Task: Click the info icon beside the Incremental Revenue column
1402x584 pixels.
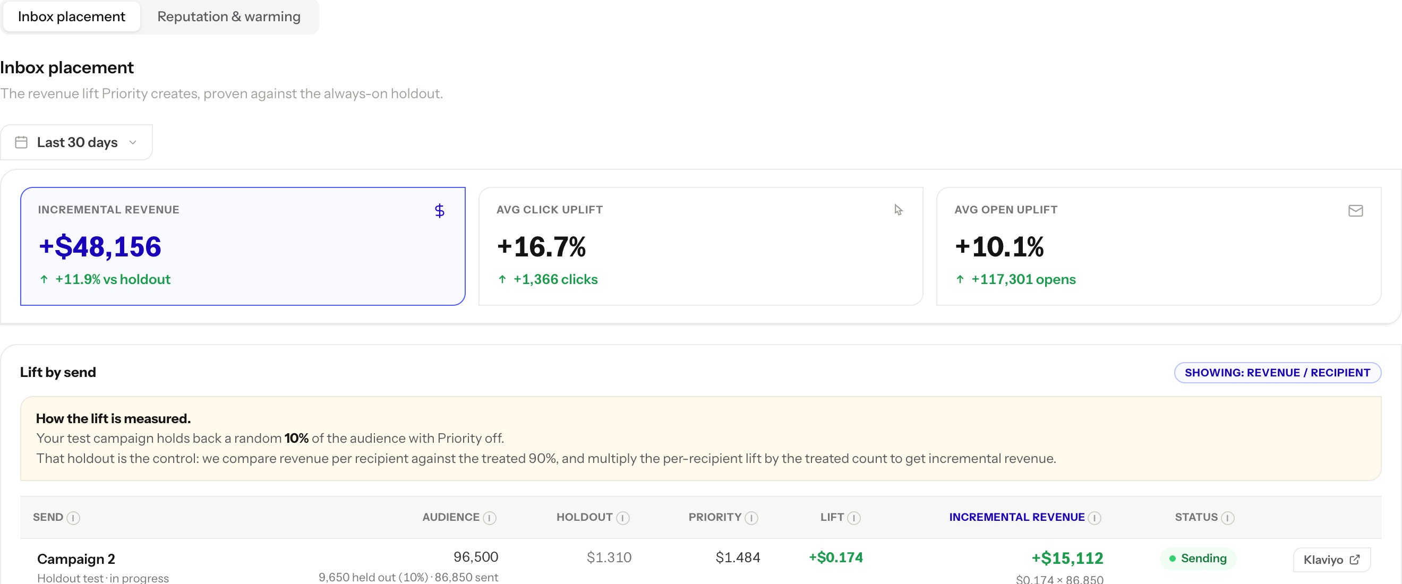Action: click(x=1094, y=518)
